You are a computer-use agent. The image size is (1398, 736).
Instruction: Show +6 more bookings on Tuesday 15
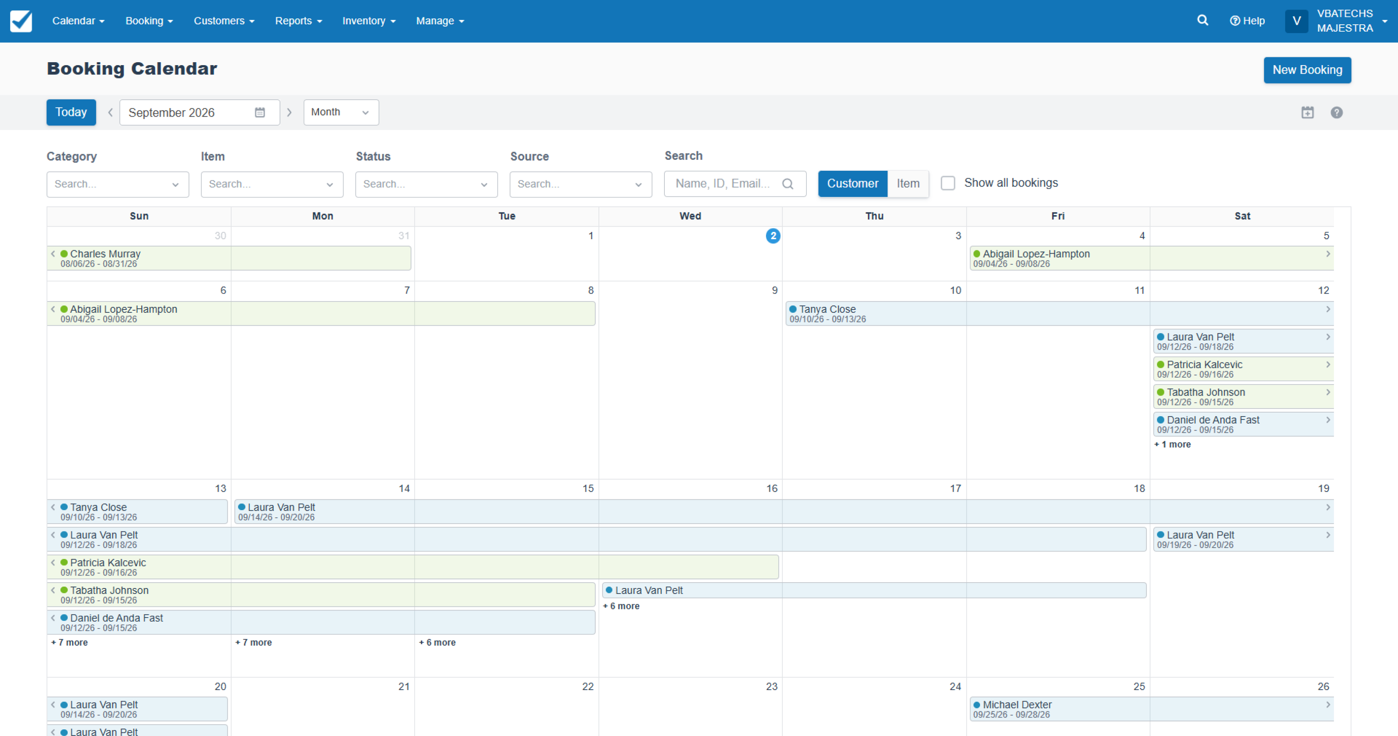437,642
